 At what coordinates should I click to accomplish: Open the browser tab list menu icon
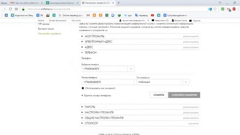(x=220, y=3)
